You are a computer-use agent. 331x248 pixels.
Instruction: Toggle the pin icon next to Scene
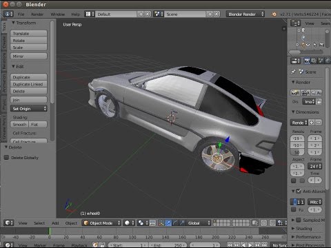pyautogui.click(x=293, y=72)
